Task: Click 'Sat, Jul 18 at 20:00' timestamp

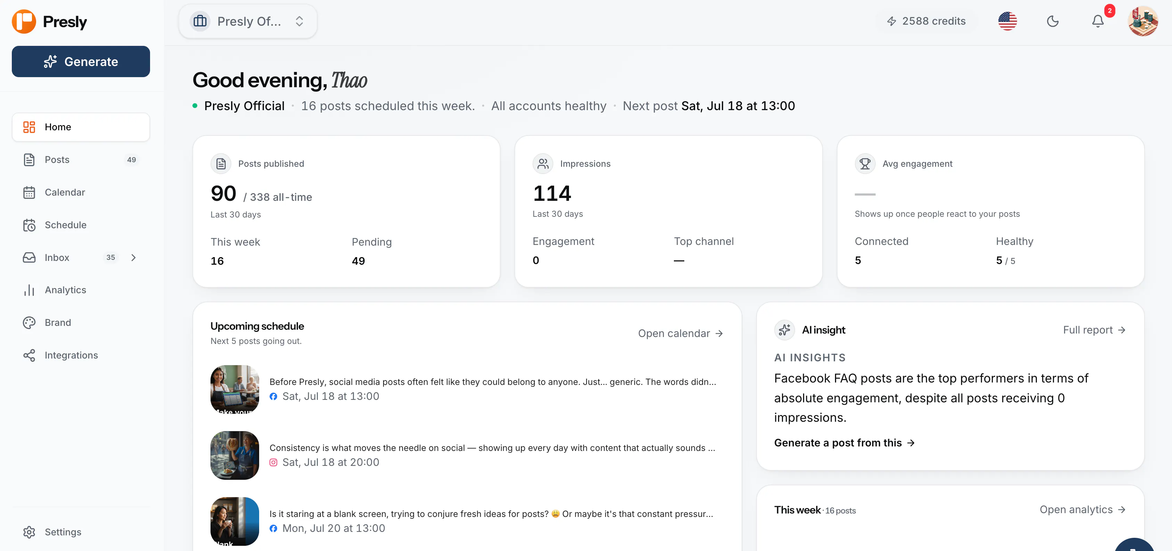Action: point(331,462)
